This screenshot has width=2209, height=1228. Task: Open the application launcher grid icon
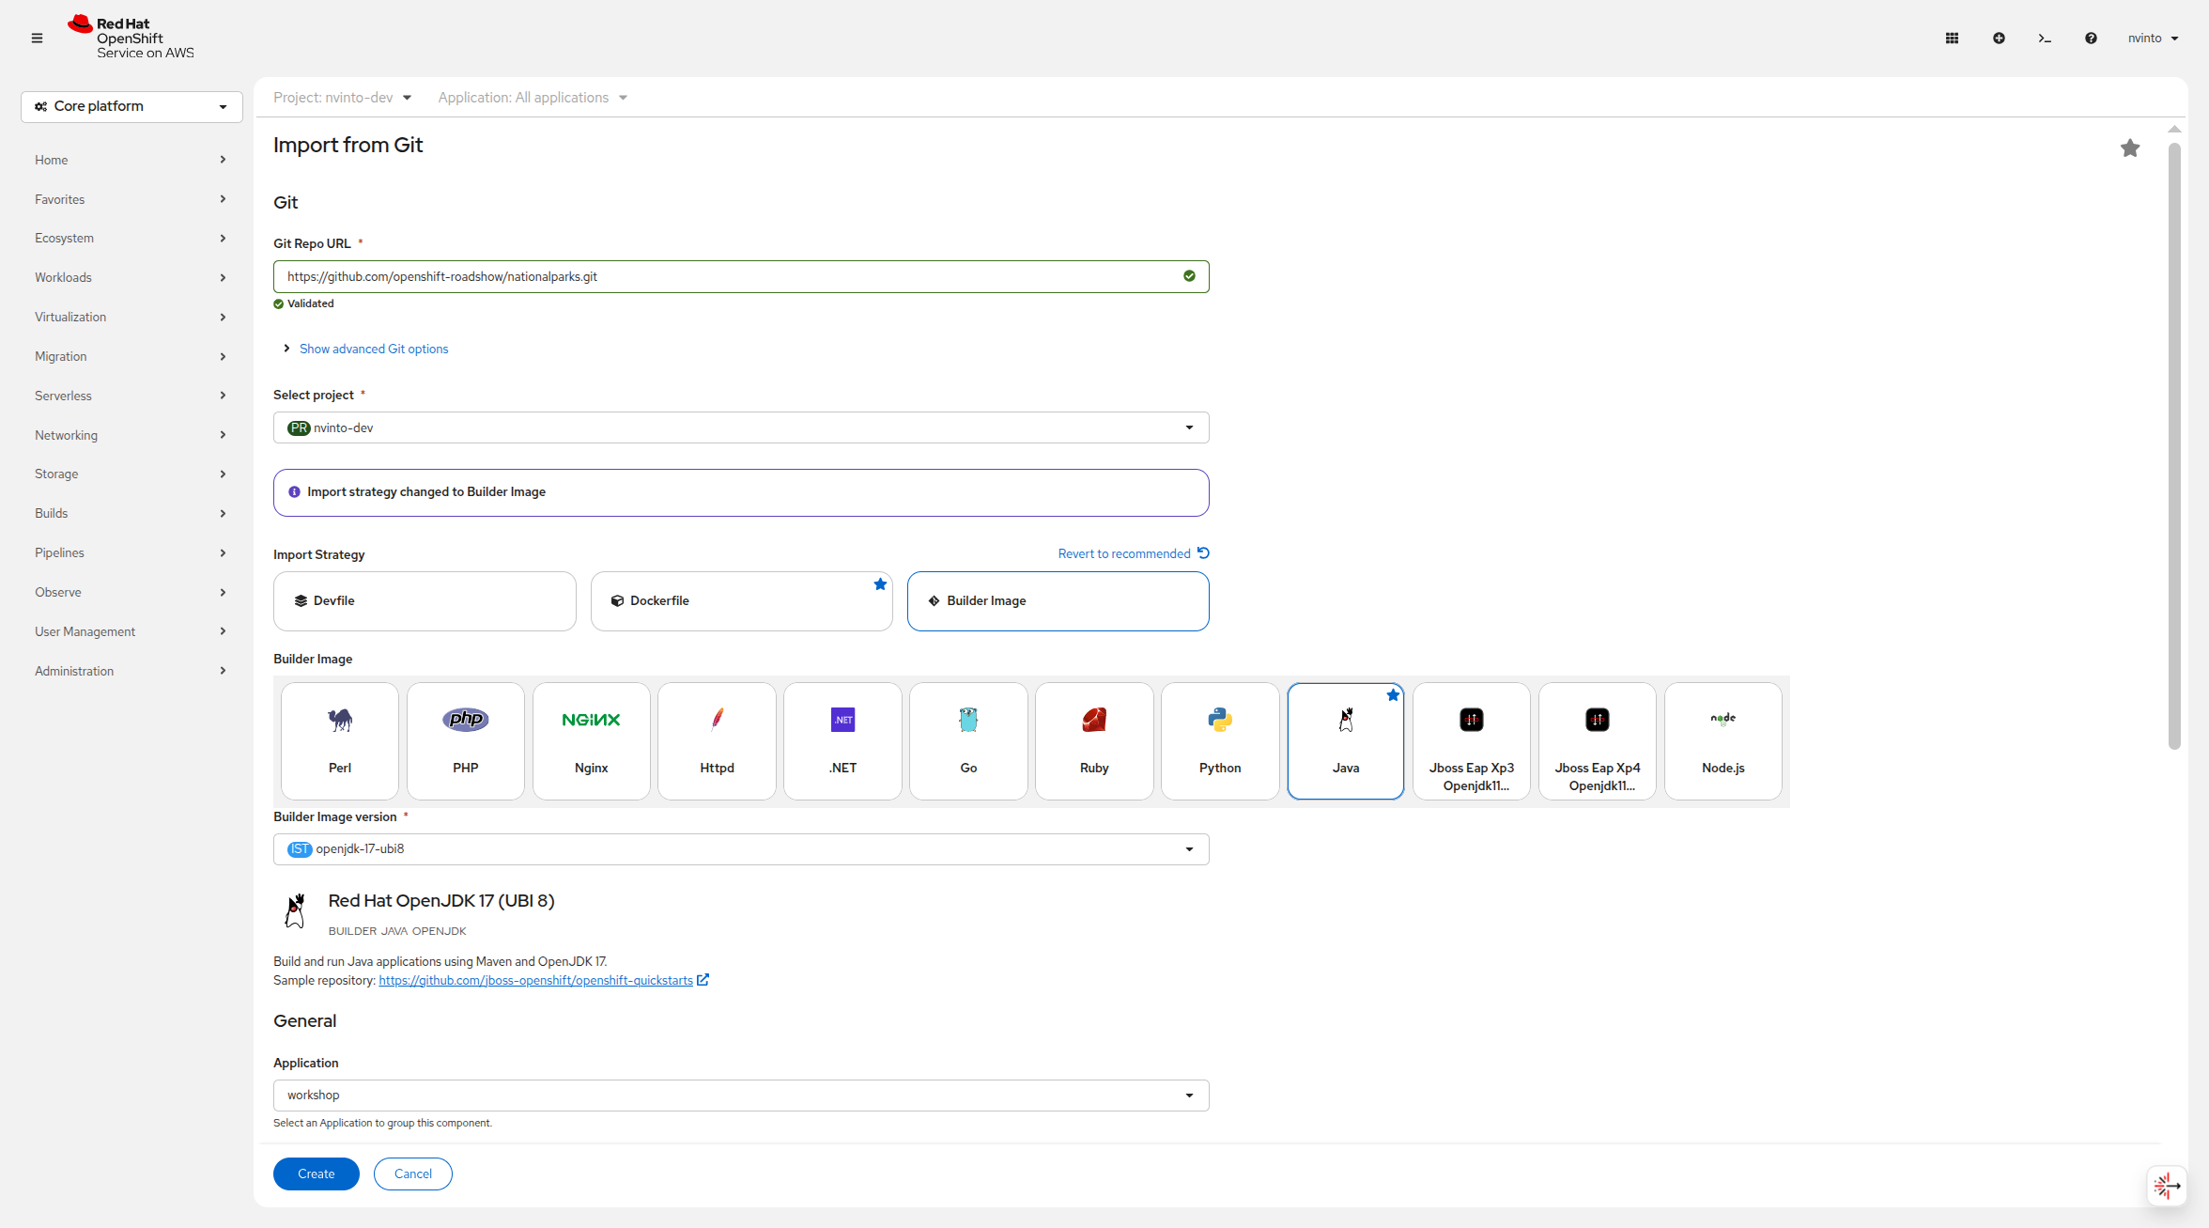click(x=1952, y=39)
